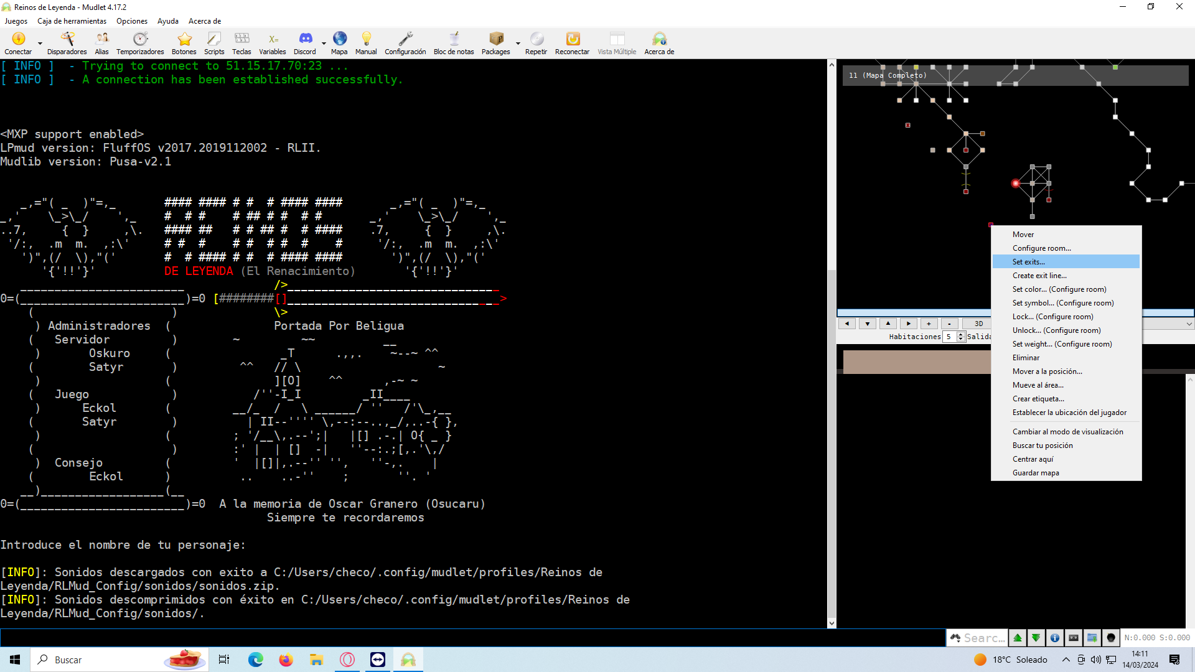Open the Opciones menu

coord(132,21)
